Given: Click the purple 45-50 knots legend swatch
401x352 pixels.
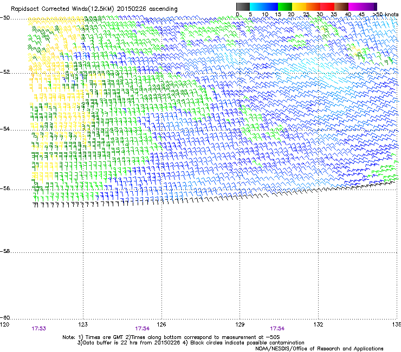Looking at the screenshot, I should tap(370, 6).
